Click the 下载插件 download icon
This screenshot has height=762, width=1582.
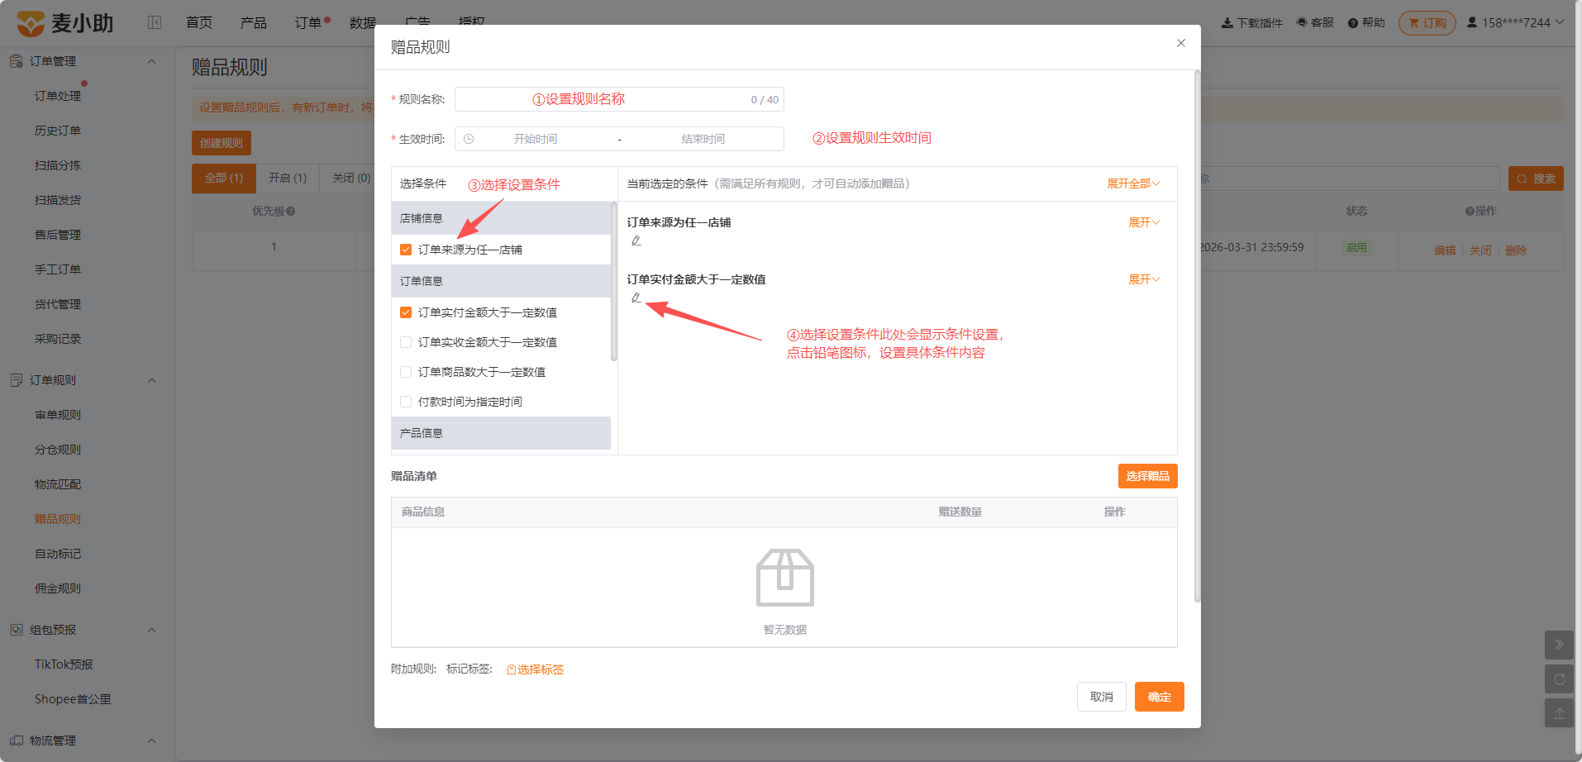pyautogui.click(x=1227, y=23)
